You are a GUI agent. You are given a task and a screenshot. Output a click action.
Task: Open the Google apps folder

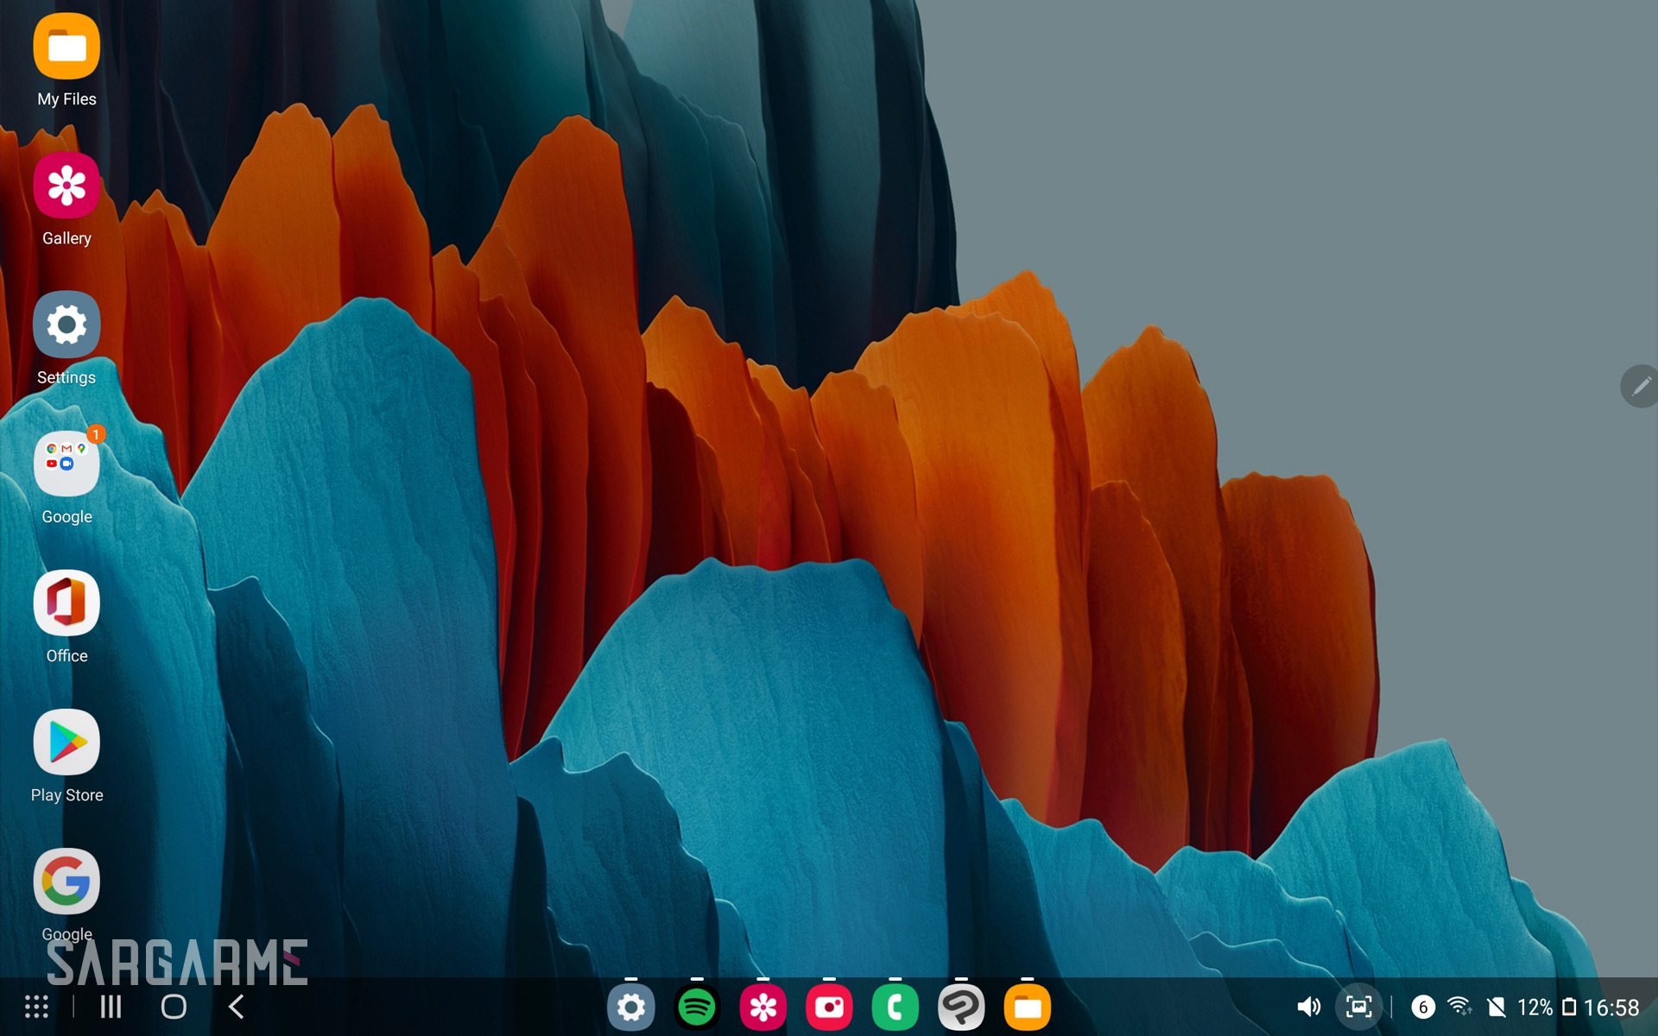coord(66,464)
